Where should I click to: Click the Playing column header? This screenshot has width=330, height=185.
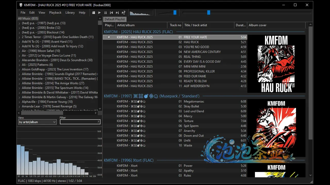tap(109, 25)
